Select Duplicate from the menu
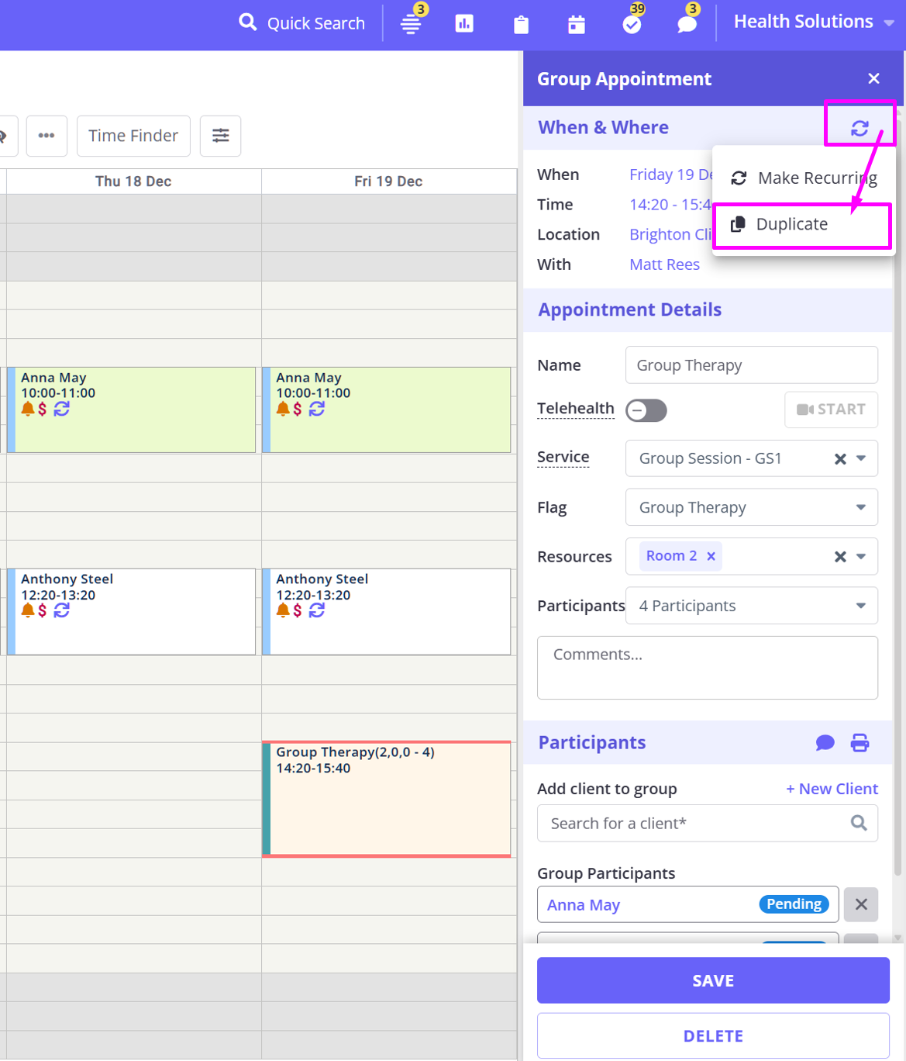Image resolution: width=906 pixels, height=1061 pixels. 791,224
